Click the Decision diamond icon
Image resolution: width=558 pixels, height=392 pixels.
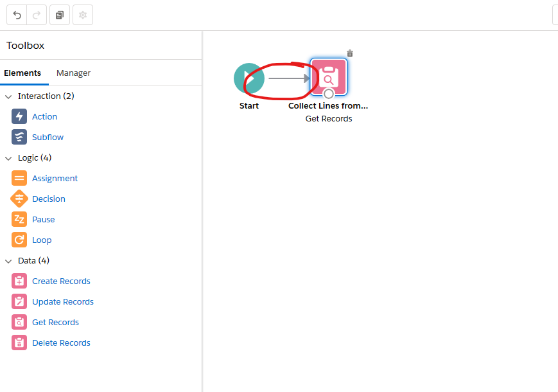pyautogui.click(x=19, y=199)
